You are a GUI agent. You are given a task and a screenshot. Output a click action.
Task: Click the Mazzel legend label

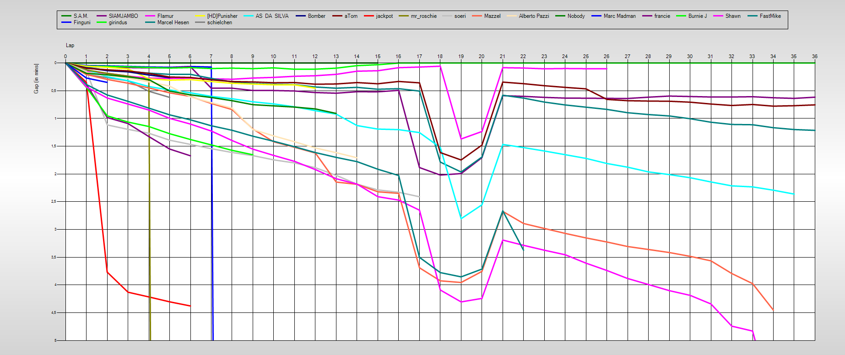pos(492,16)
